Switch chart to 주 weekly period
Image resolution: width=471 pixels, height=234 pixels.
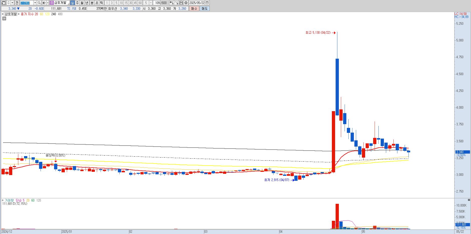pyautogui.click(x=77, y=3)
